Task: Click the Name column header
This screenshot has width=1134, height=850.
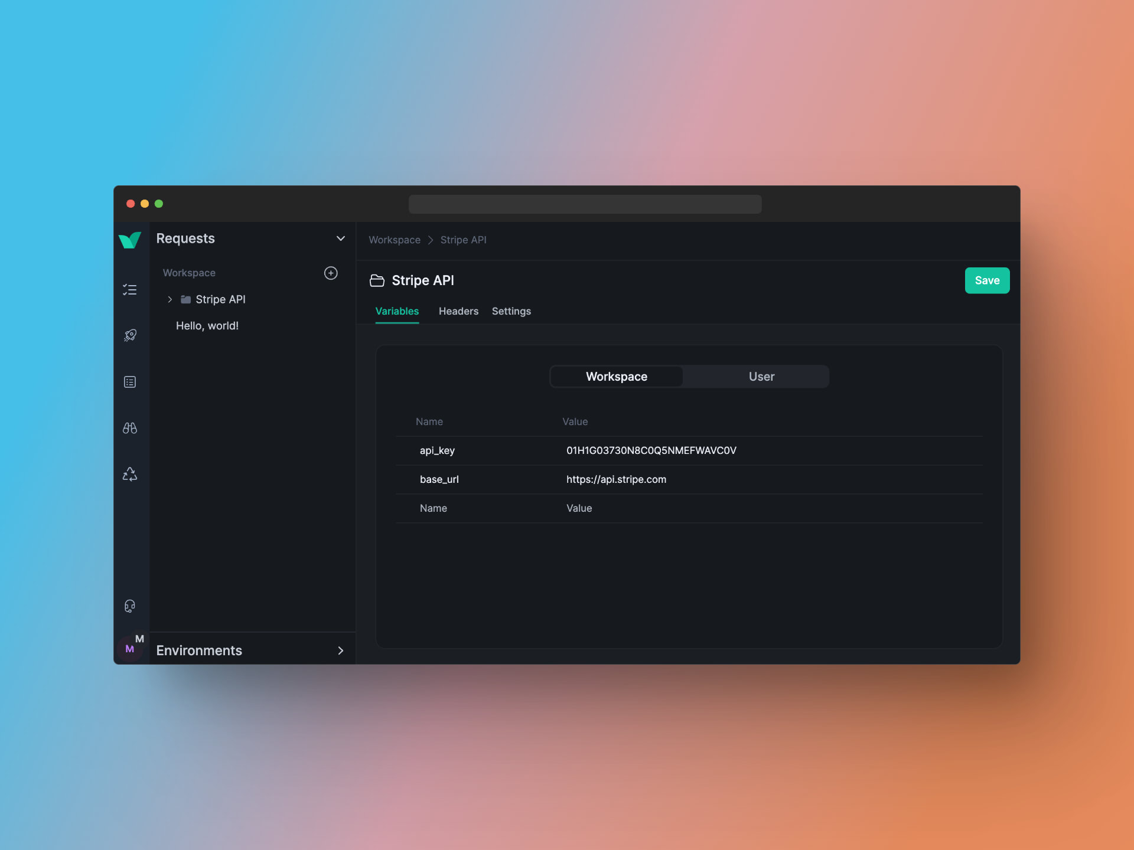Action: point(429,421)
